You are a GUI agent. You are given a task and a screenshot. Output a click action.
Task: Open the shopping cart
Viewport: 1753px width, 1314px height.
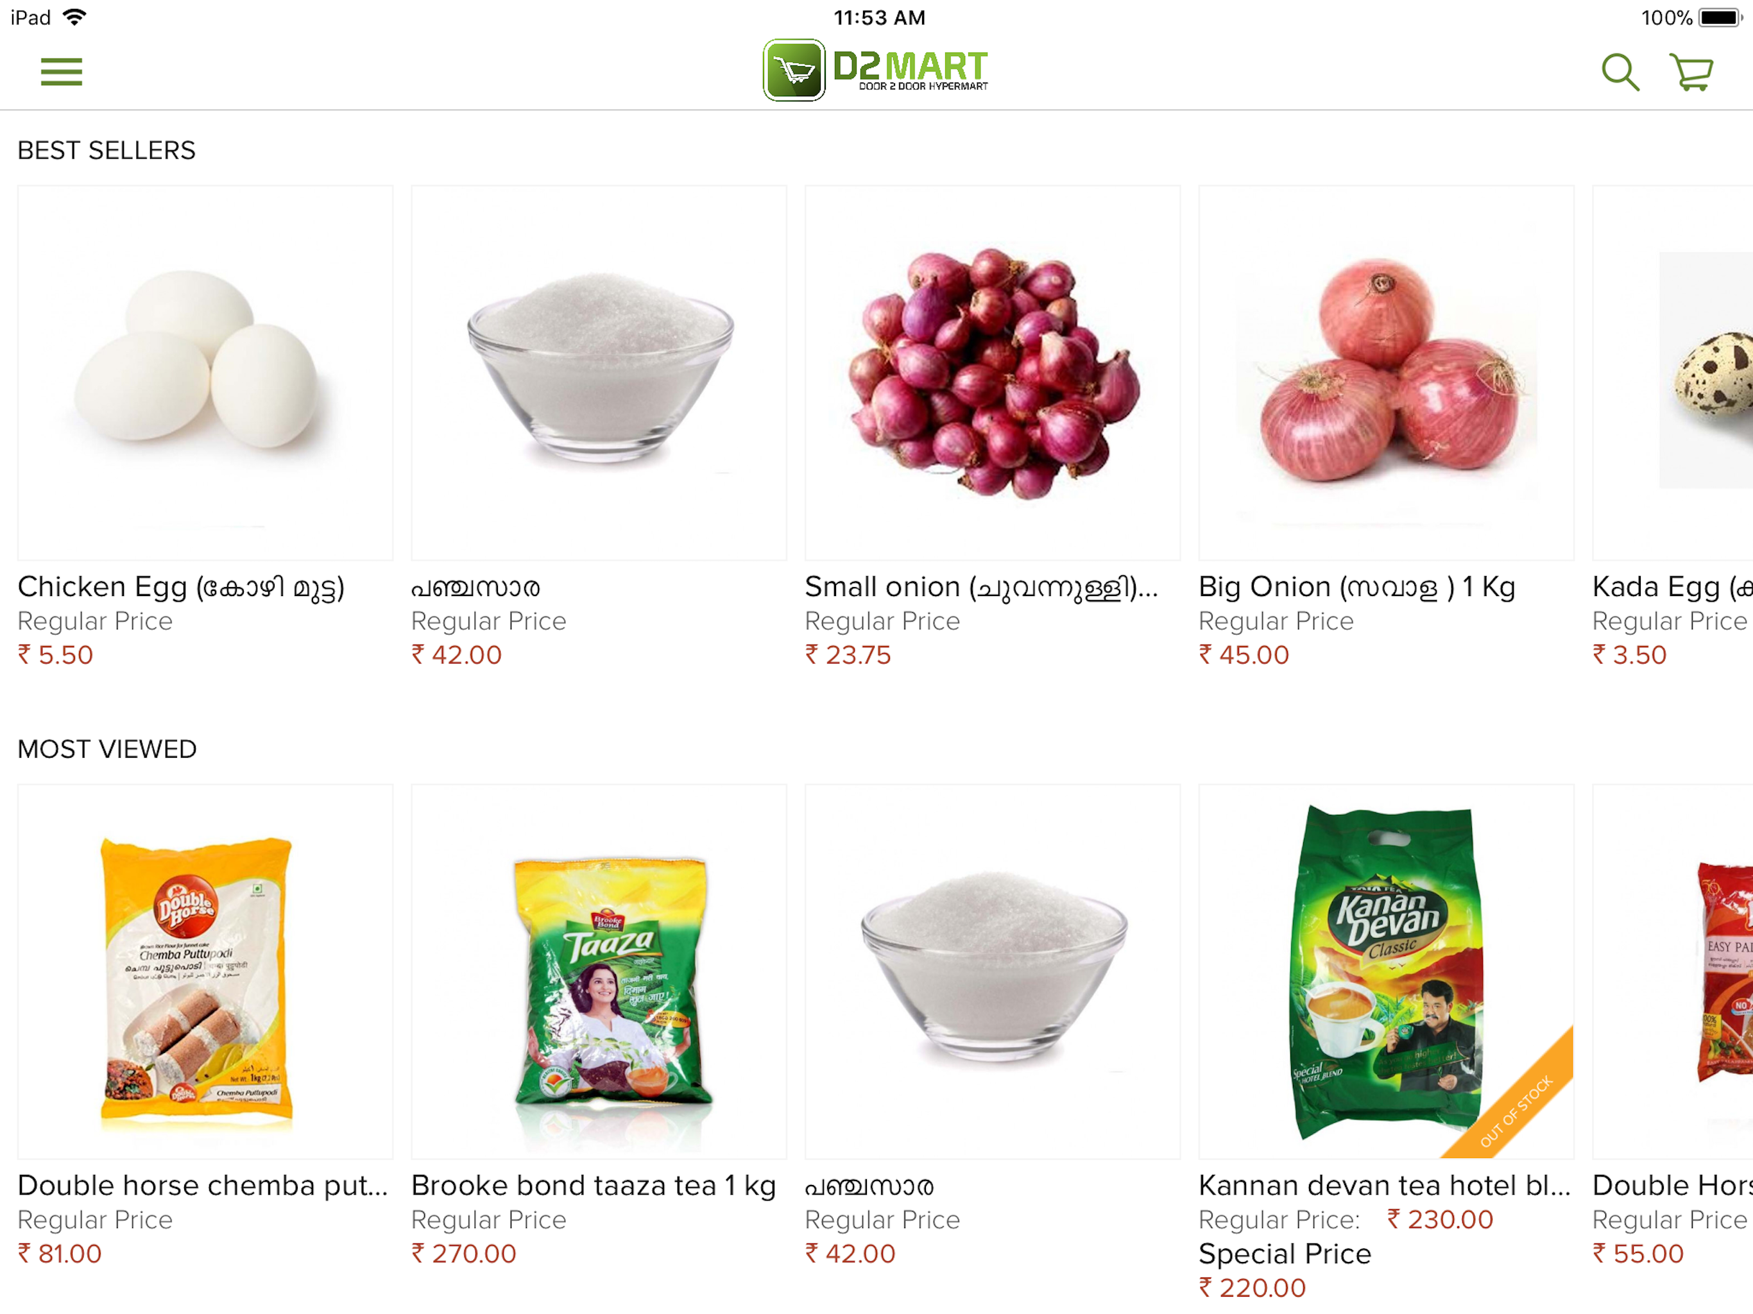click(1691, 72)
